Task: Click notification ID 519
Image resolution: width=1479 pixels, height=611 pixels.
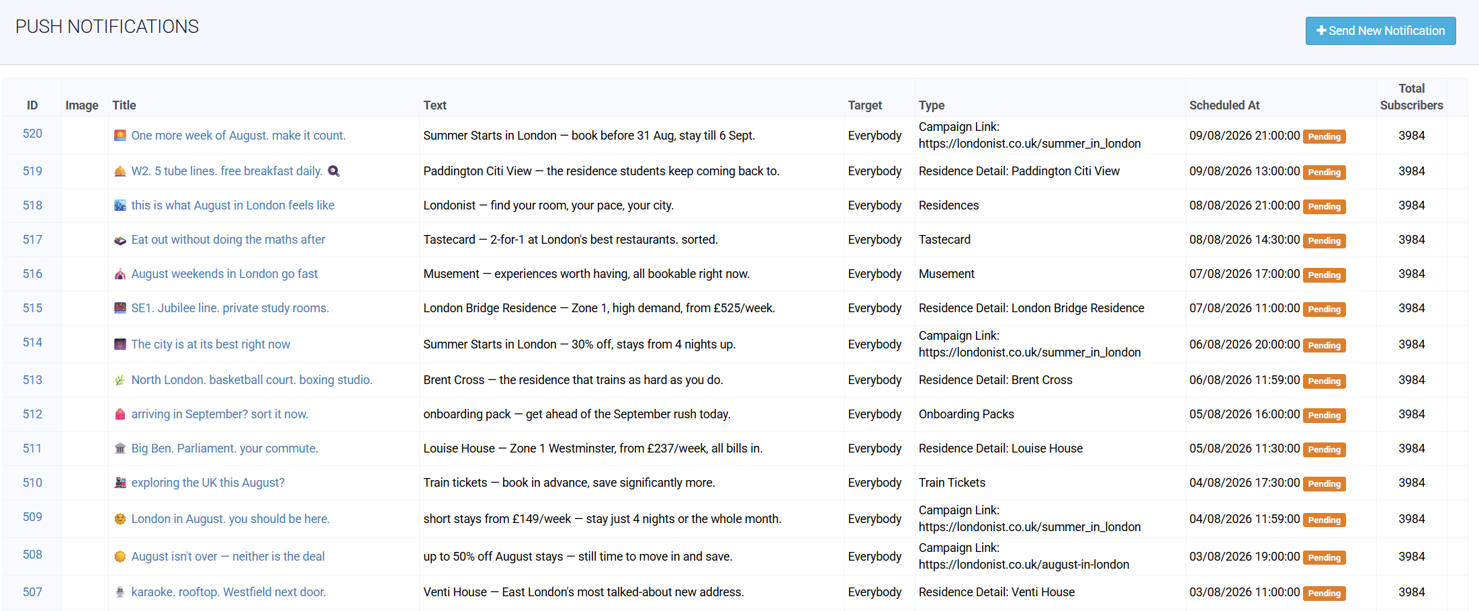Action: tap(32, 171)
